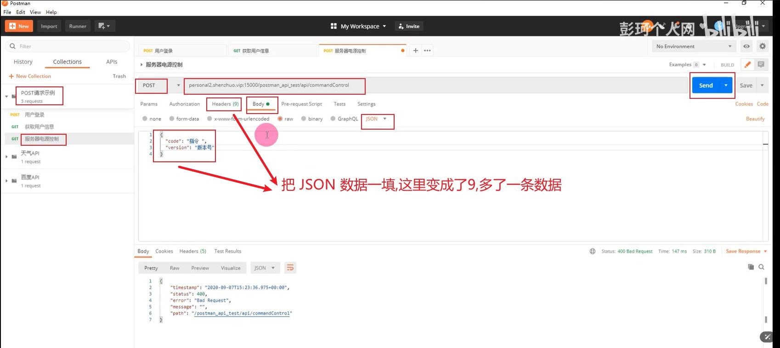Open the settings gear icon
The height and width of the screenshot is (348, 780).
[x=763, y=46]
